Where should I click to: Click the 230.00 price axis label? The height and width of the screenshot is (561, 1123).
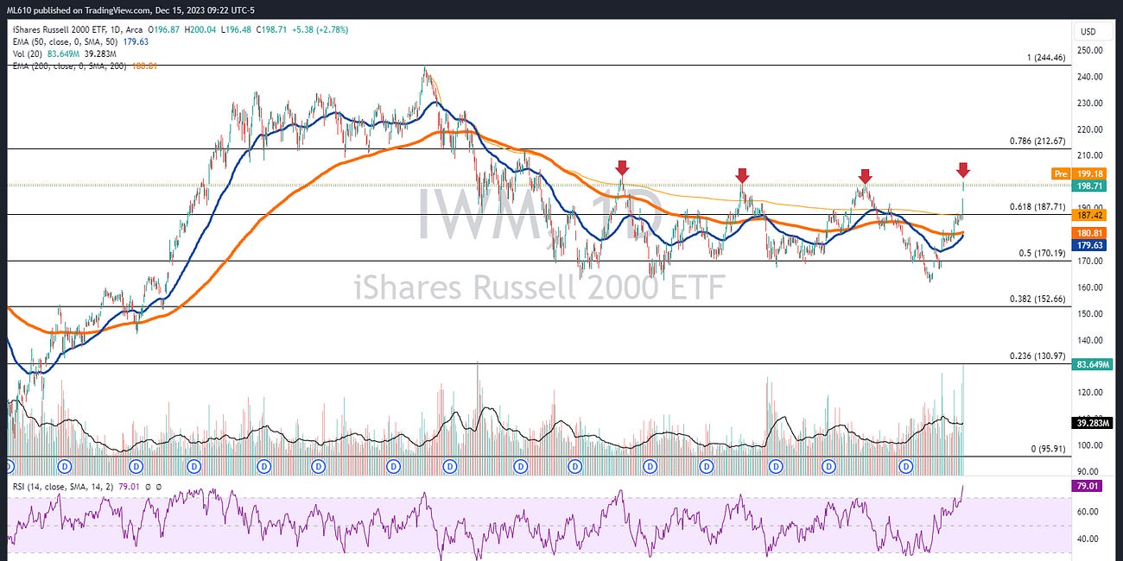1091,103
